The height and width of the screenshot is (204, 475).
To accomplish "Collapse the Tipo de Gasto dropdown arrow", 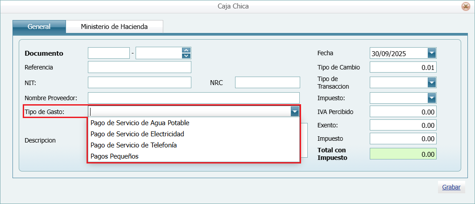I will 294,111.
